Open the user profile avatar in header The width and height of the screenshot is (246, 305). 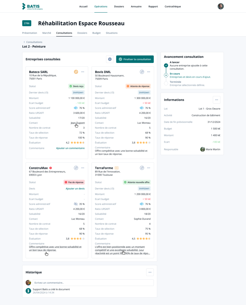[221, 6]
